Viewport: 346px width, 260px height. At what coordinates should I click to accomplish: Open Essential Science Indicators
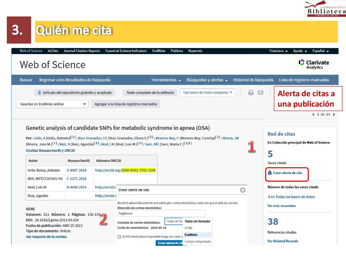(126, 51)
